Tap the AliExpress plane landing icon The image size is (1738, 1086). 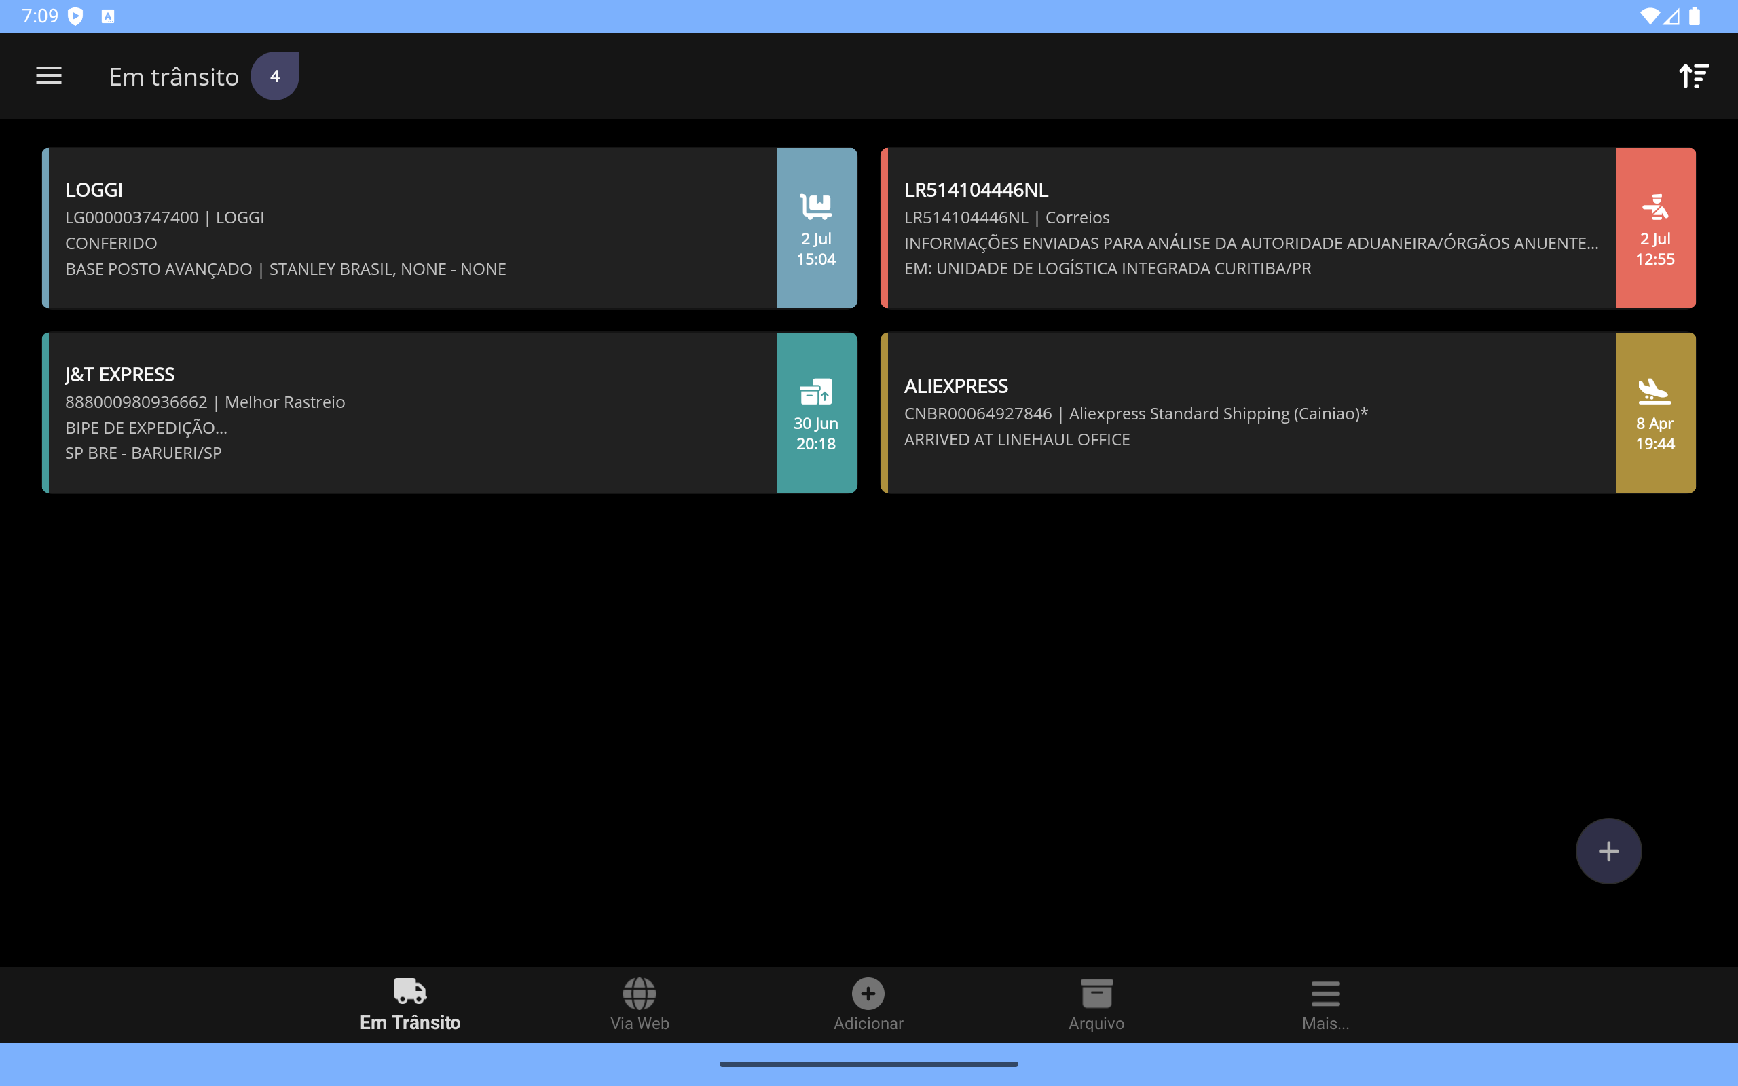[1654, 392]
